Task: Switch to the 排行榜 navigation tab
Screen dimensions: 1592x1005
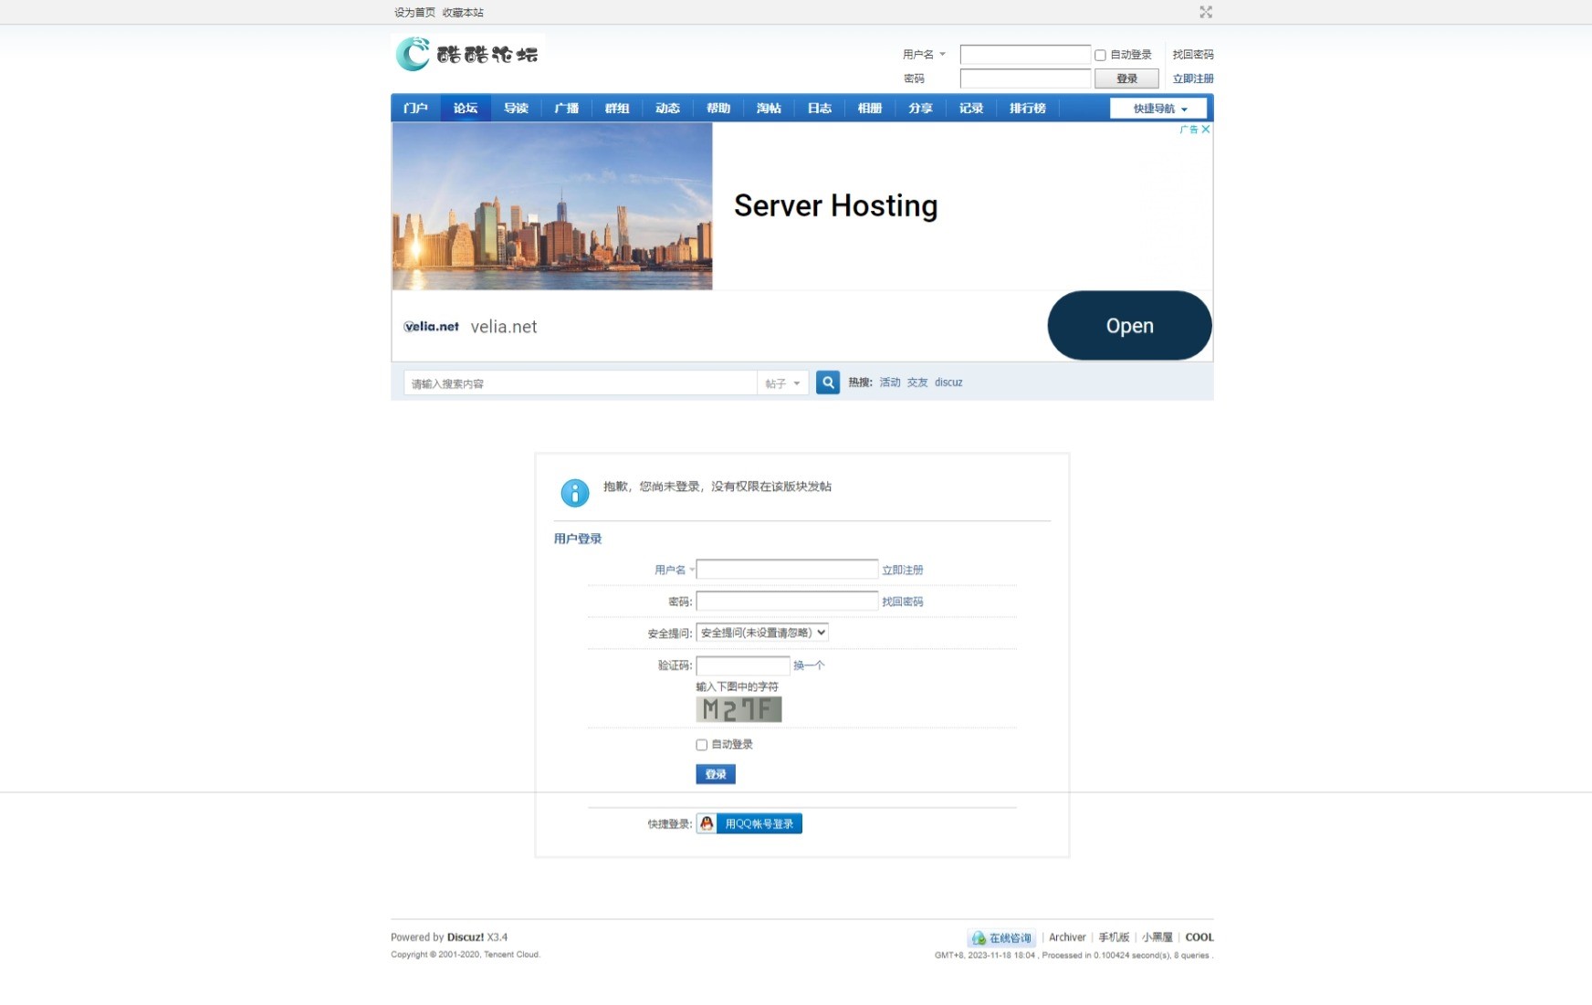Action: tap(1027, 109)
